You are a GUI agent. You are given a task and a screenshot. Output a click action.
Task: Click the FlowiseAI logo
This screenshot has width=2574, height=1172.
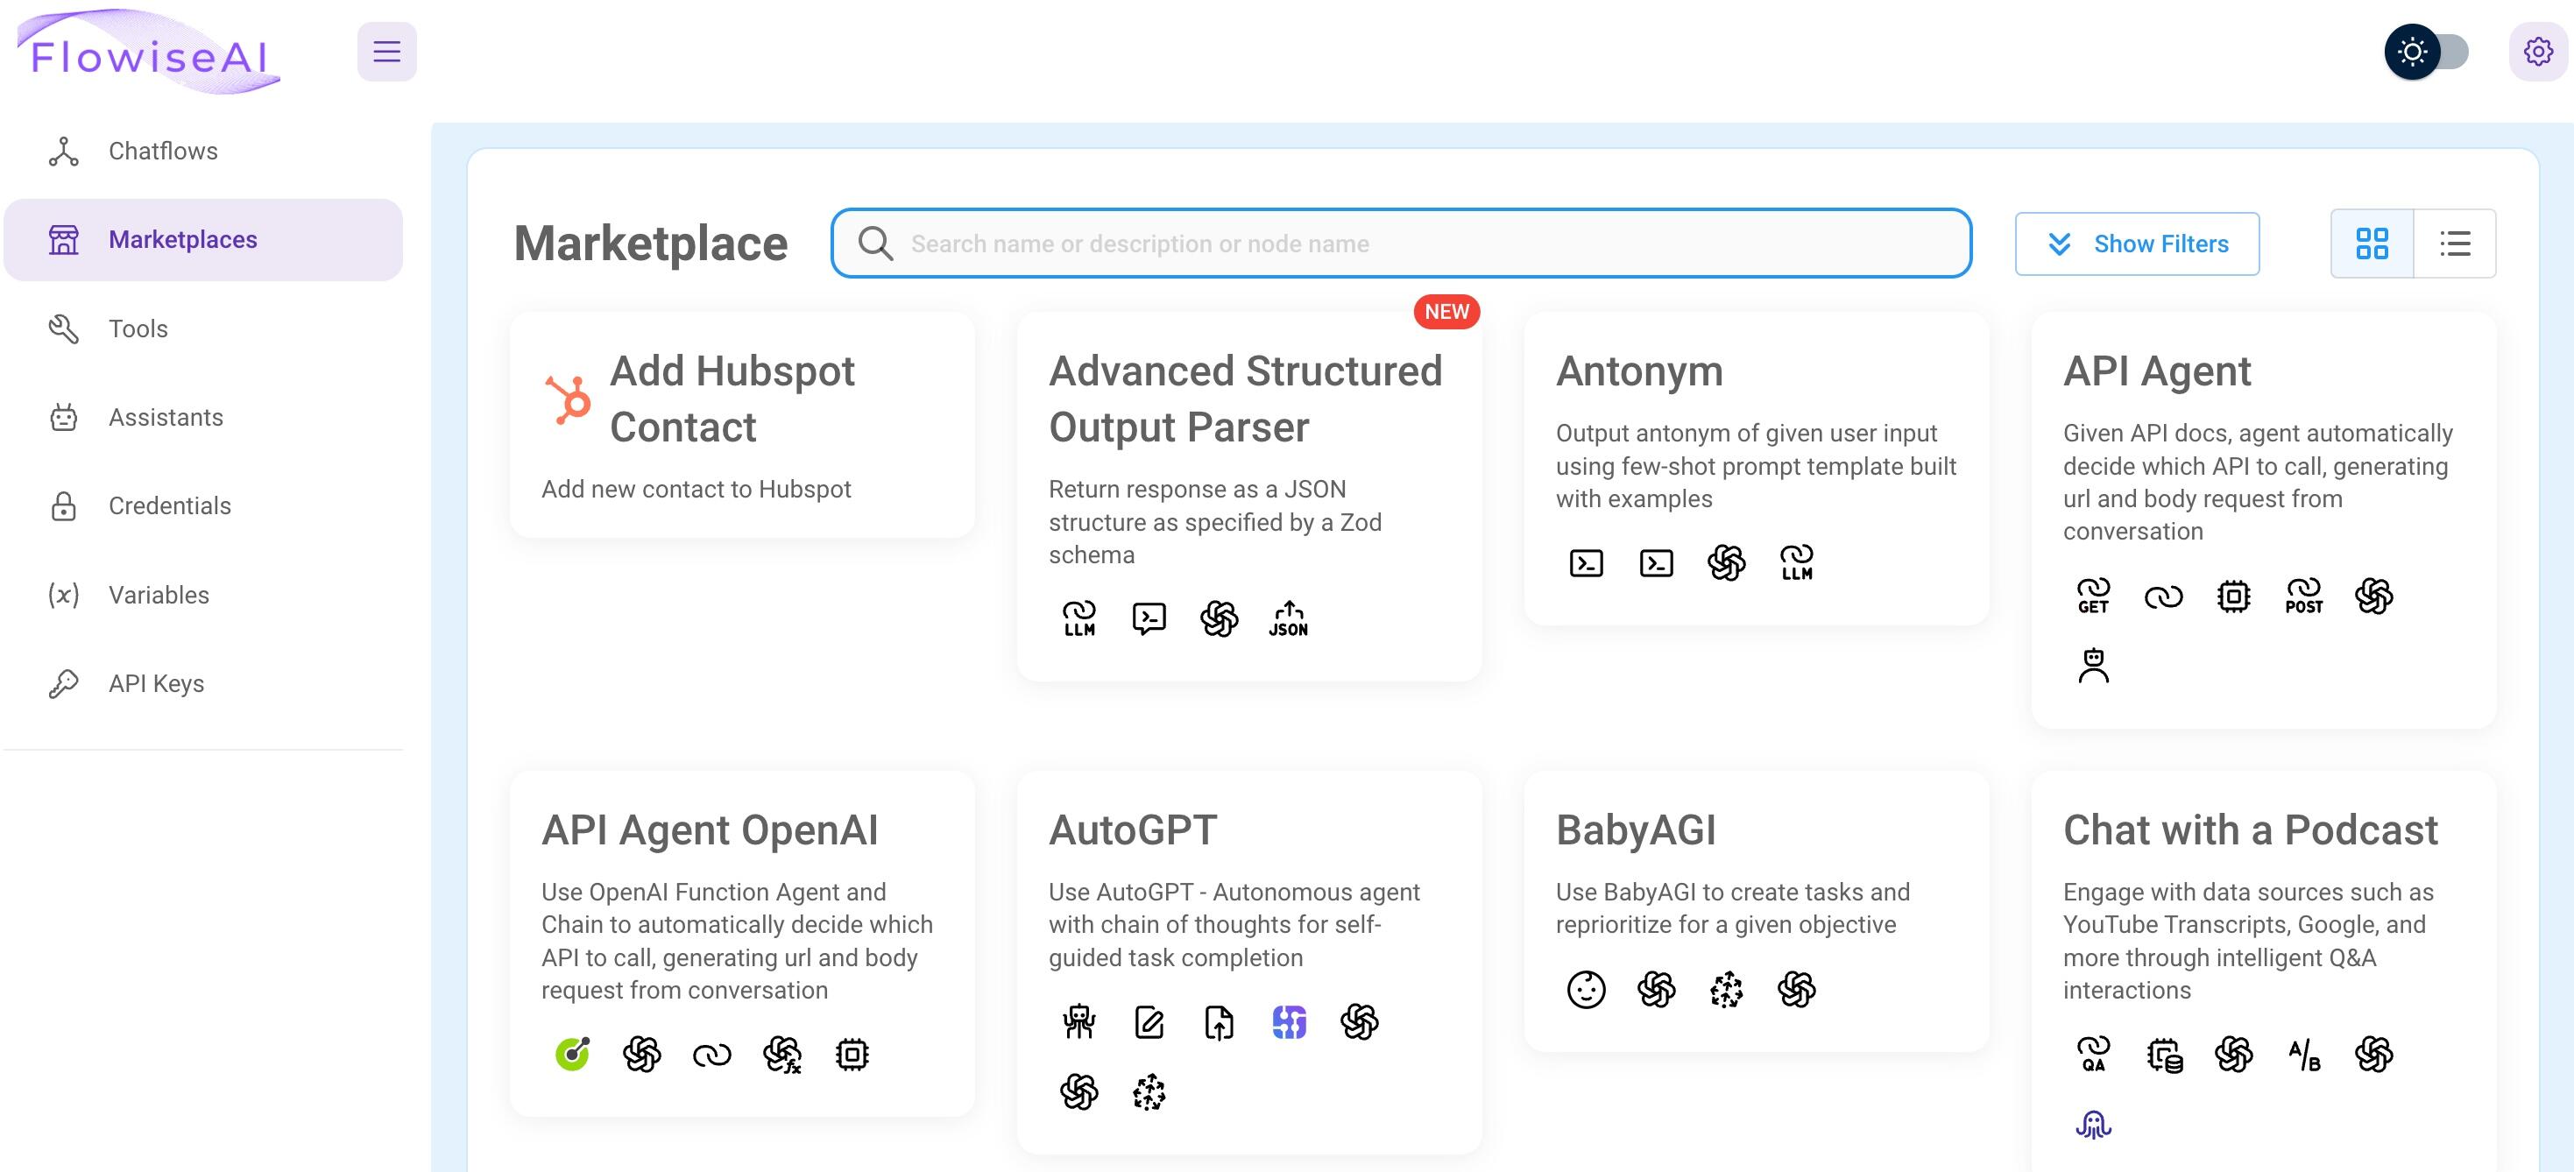(150, 52)
